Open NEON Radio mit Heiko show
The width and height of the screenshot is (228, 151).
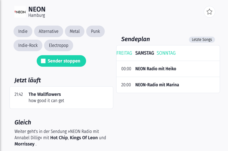[x=156, y=69]
